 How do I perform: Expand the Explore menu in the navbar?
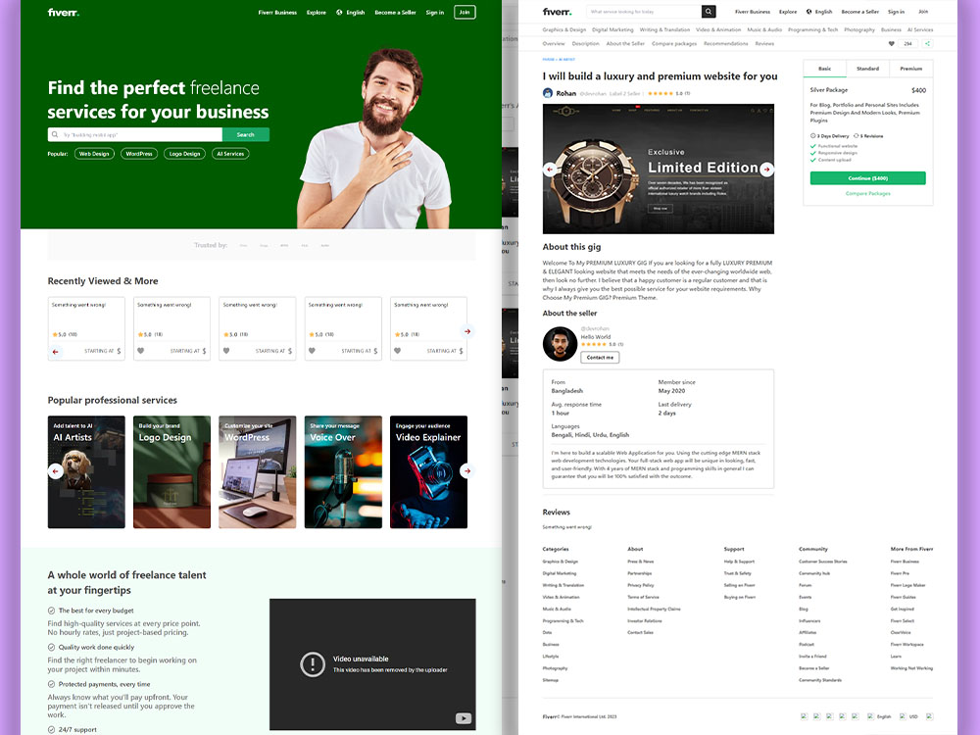click(789, 12)
